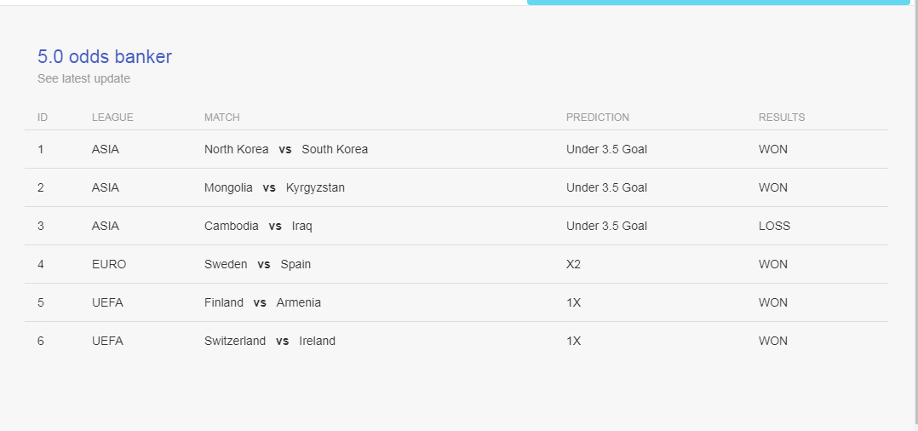Click the EURO league cell
Screen dimensions: 918x431
click(109, 264)
